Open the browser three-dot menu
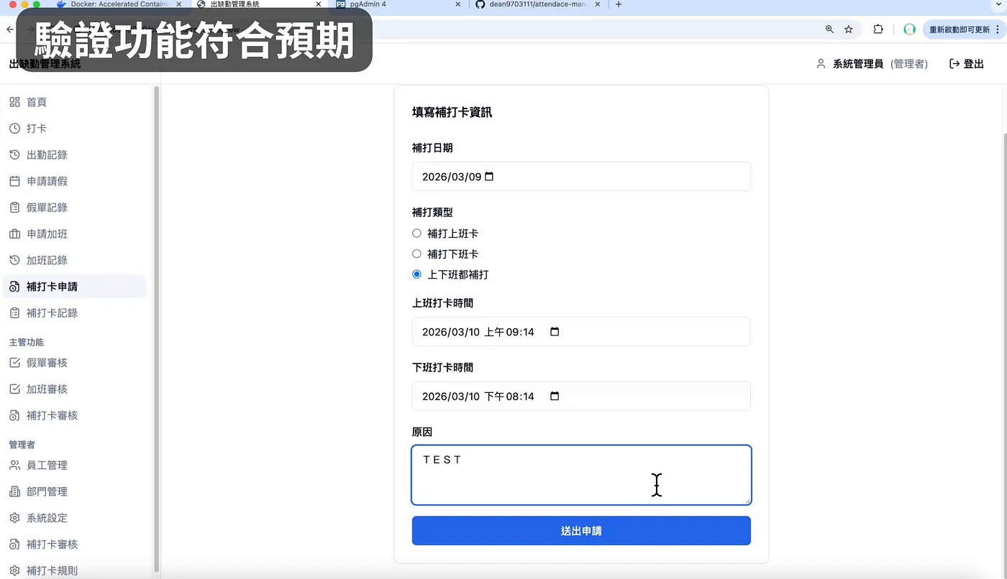1007x579 pixels. coord(998,29)
